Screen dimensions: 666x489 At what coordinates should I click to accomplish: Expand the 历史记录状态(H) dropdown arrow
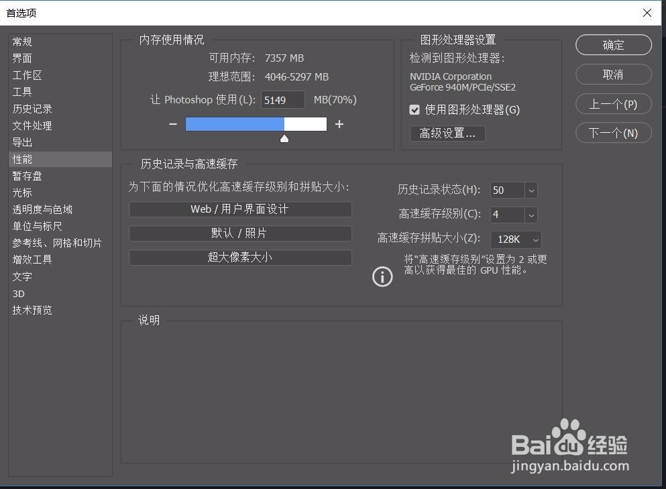tap(531, 191)
